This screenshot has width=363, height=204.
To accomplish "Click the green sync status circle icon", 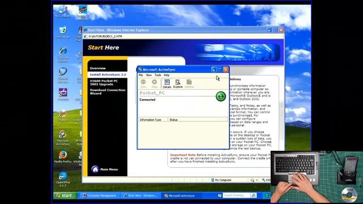I will click(x=221, y=96).
